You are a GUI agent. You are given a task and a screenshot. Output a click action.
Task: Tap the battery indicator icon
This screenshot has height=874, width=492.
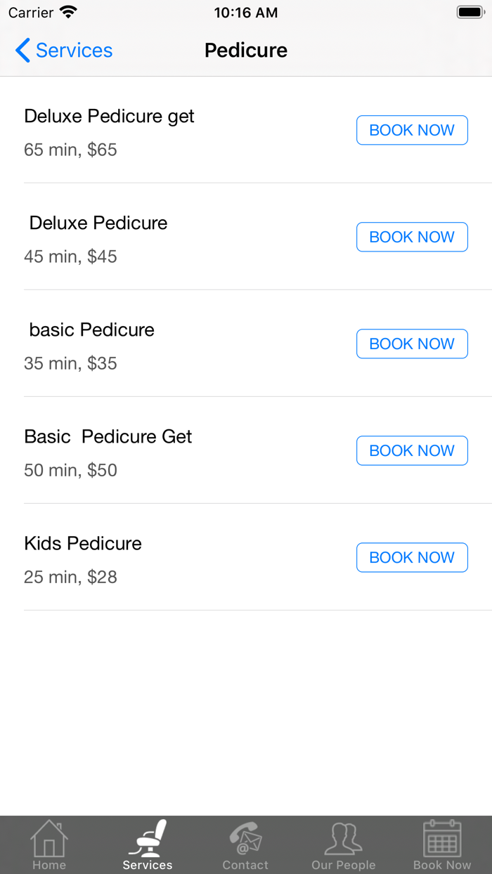470,12
